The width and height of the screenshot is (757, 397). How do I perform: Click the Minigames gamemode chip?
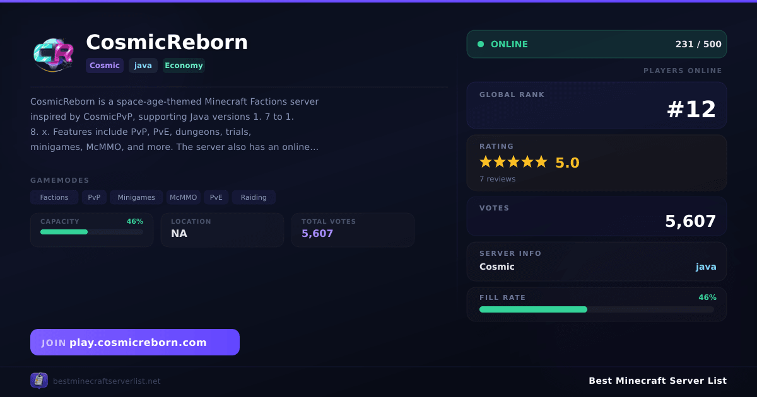[136, 197]
